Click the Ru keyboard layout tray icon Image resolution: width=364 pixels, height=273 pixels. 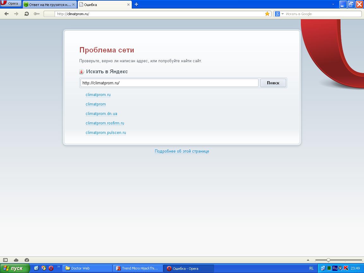pos(335,268)
